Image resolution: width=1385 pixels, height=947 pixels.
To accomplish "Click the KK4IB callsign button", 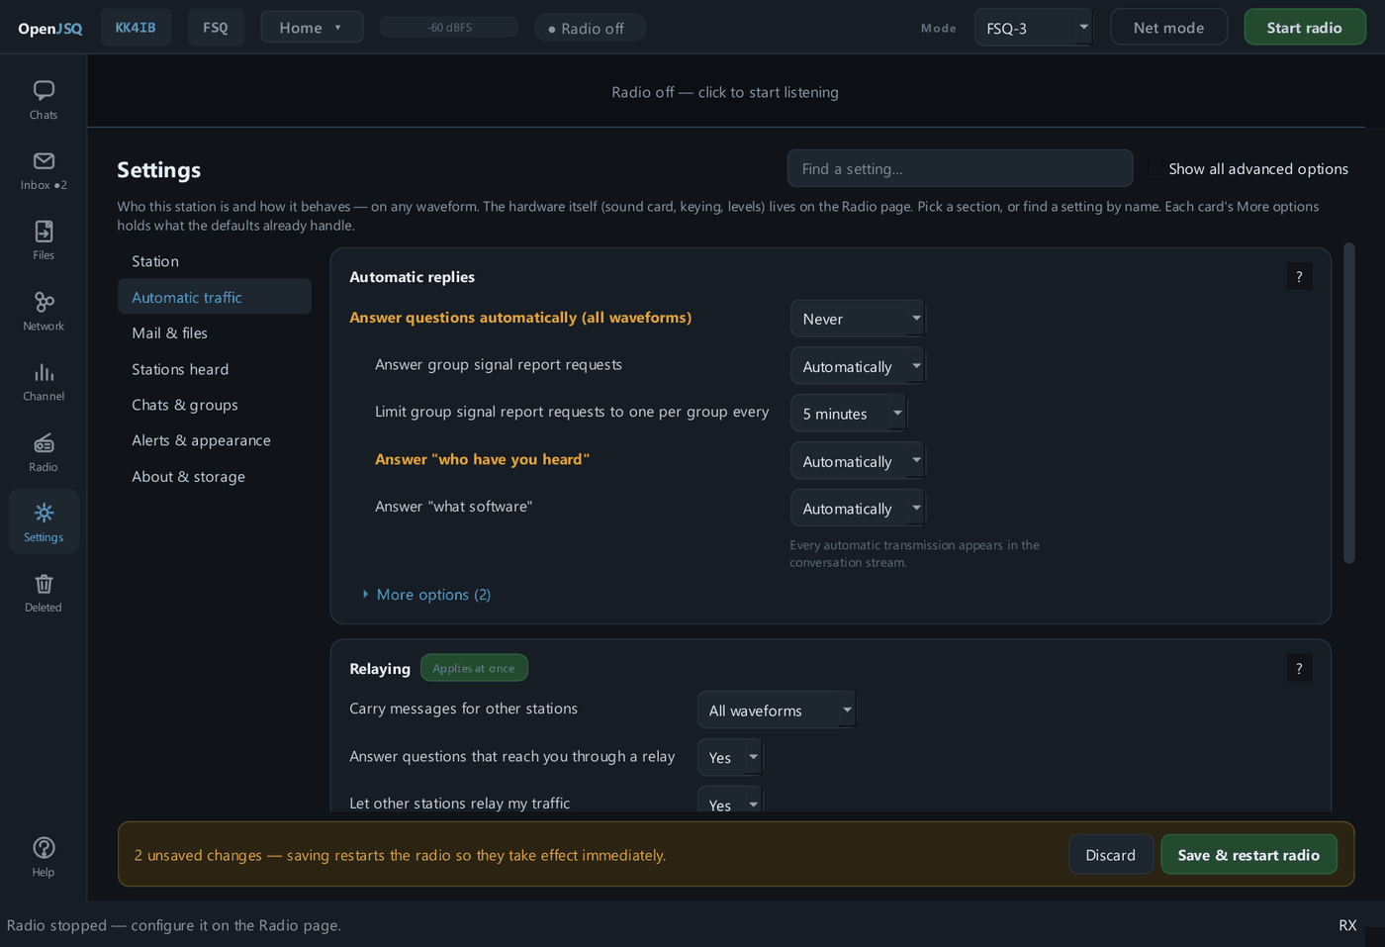I will coord(136,28).
